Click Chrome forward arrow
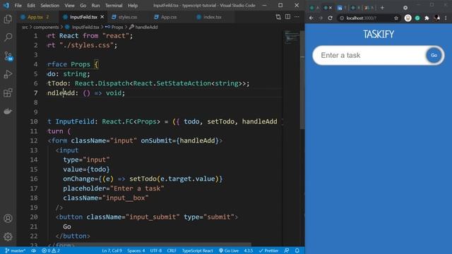The image size is (452, 254). (x=321, y=18)
